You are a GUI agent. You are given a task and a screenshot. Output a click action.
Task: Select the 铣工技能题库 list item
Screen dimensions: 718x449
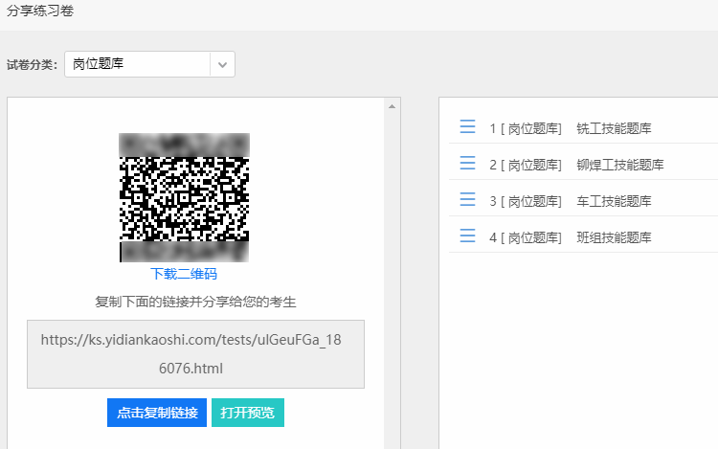(583, 126)
